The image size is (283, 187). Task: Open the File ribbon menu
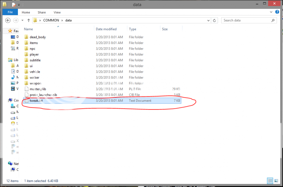(10, 12)
